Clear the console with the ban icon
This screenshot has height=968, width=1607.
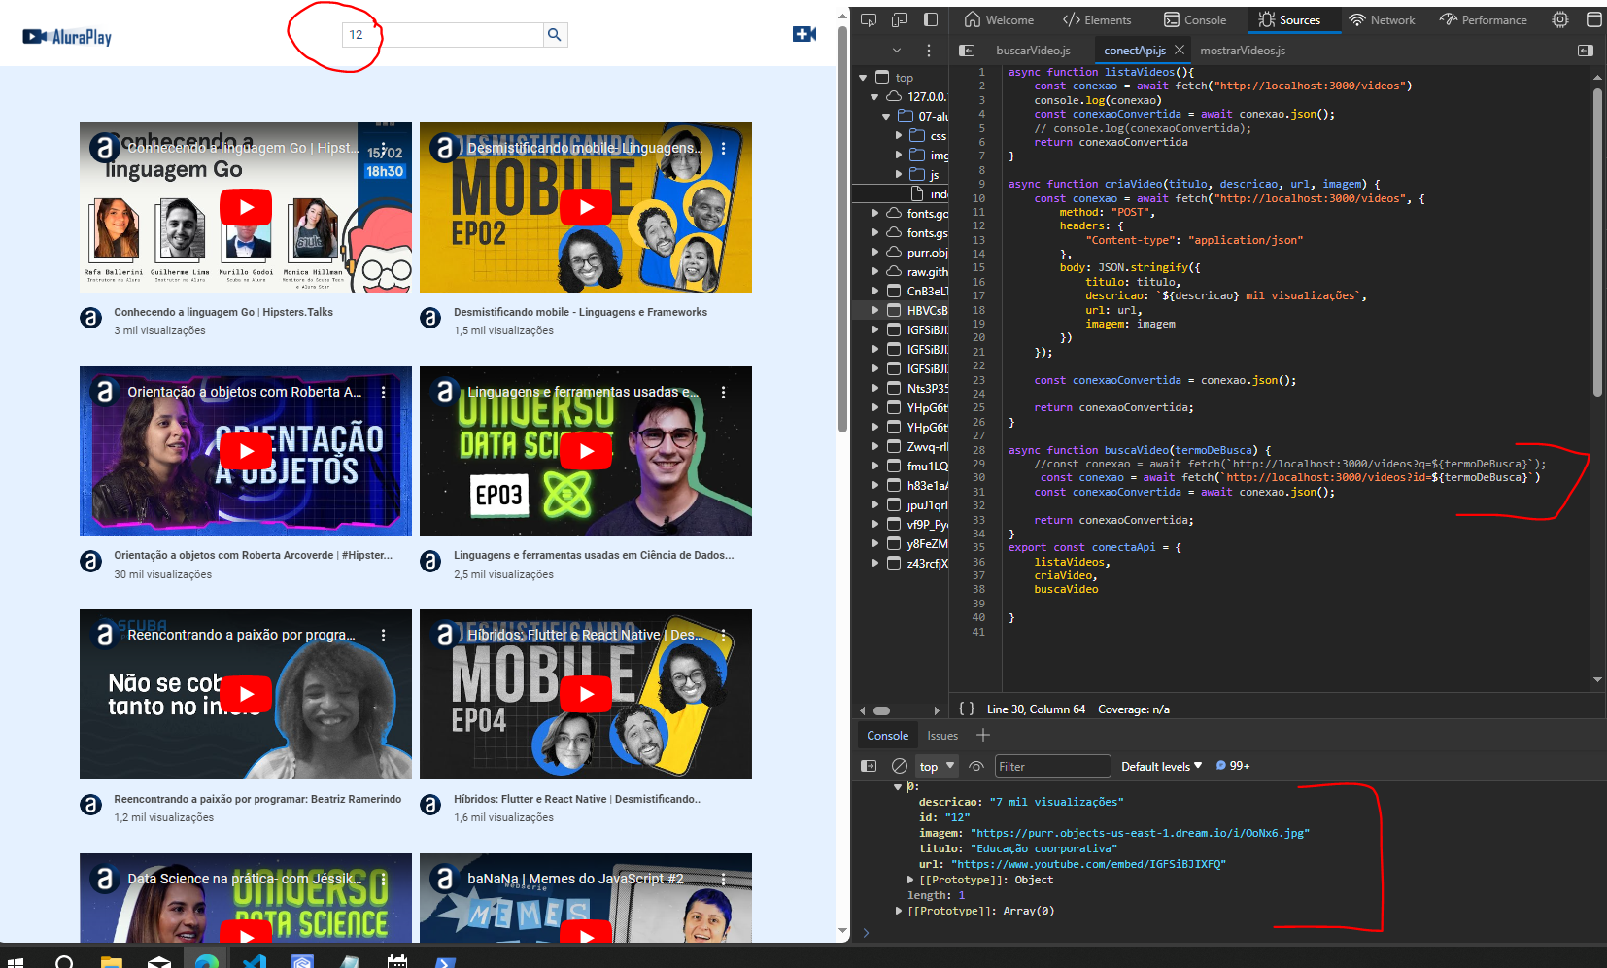[x=900, y=766]
